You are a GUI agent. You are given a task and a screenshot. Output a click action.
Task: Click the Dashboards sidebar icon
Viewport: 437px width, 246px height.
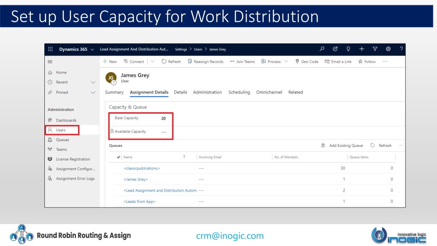pos(50,120)
